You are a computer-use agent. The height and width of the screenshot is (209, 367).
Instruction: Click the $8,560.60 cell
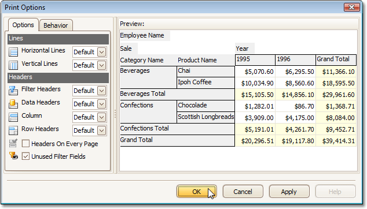tap(296, 83)
